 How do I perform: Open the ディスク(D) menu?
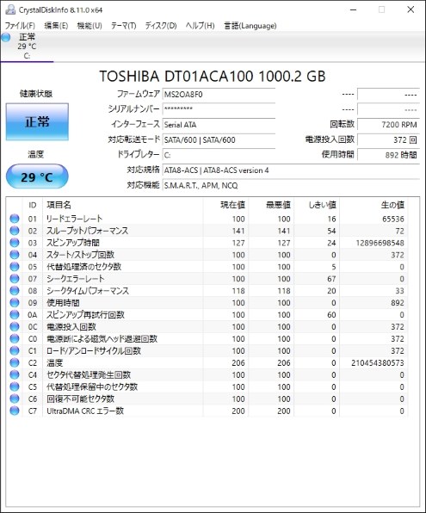[x=161, y=26]
